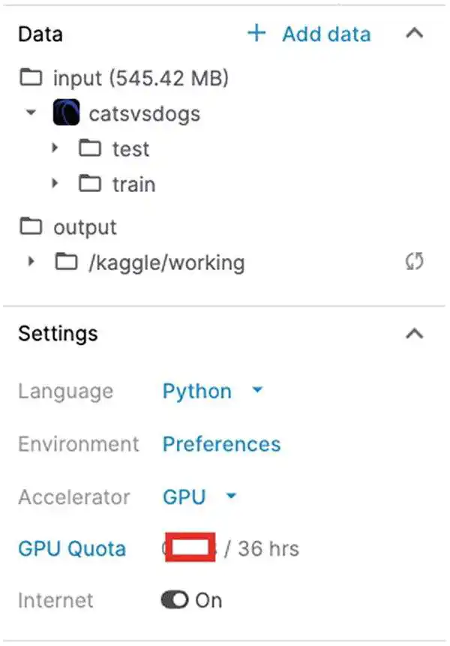Click the test folder icon
Image resolution: width=450 pixels, height=646 pixels.
(x=90, y=148)
